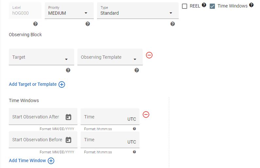Click the Add Time Window link
The width and height of the screenshot is (260, 168).
click(x=27, y=161)
